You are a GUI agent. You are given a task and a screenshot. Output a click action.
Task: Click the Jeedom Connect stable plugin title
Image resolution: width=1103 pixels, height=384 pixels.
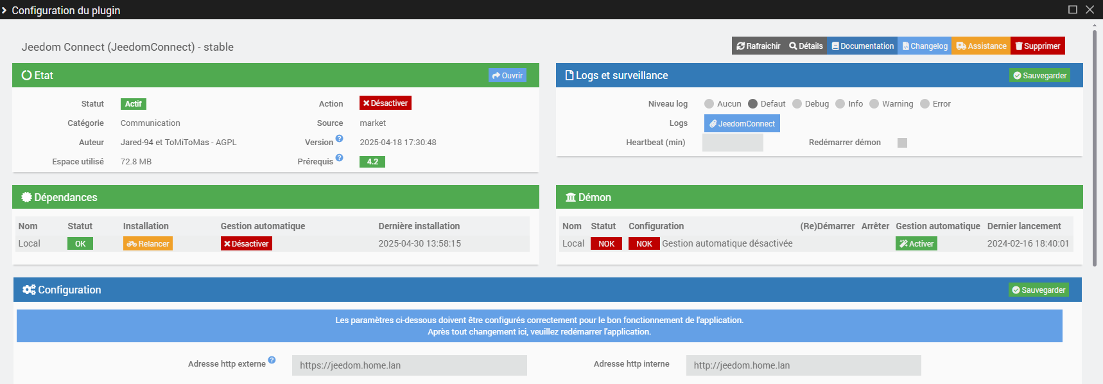[x=128, y=47]
